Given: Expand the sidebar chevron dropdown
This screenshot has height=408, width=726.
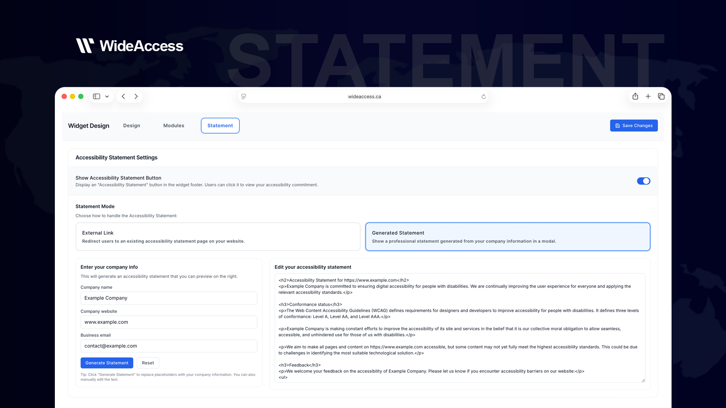Looking at the screenshot, I should click(x=107, y=96).
